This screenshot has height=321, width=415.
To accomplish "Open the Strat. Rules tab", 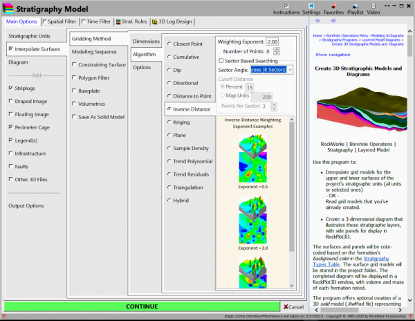I will (131, 21).
